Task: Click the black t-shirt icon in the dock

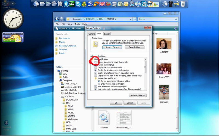Action: [x=171, y=4]
